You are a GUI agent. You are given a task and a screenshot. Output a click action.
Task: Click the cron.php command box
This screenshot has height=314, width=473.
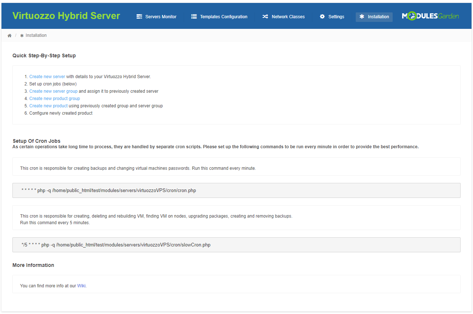pos(236,190)
